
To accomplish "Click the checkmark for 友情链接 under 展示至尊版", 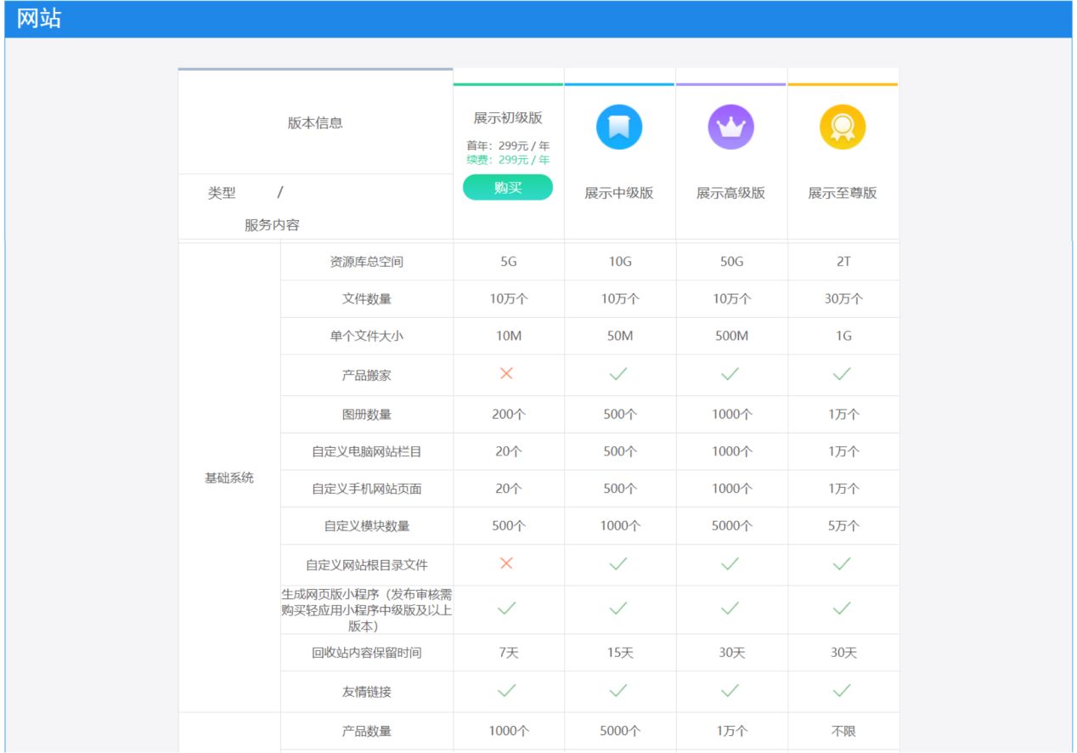I will point(843,691).
